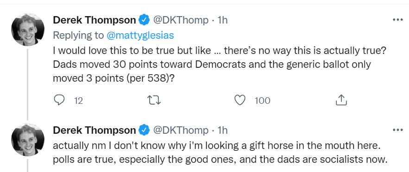Click the profile avatar on the first tweet
The height and width of the screenshot is (172, 409).
pyautogui.click(x=28, y=30)
